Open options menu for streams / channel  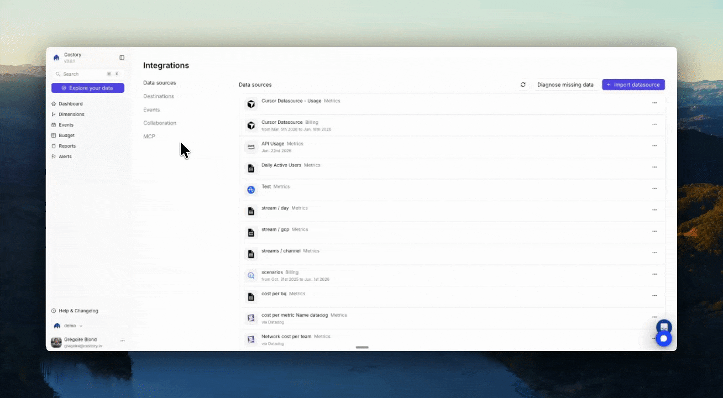(x=654, y=253)
